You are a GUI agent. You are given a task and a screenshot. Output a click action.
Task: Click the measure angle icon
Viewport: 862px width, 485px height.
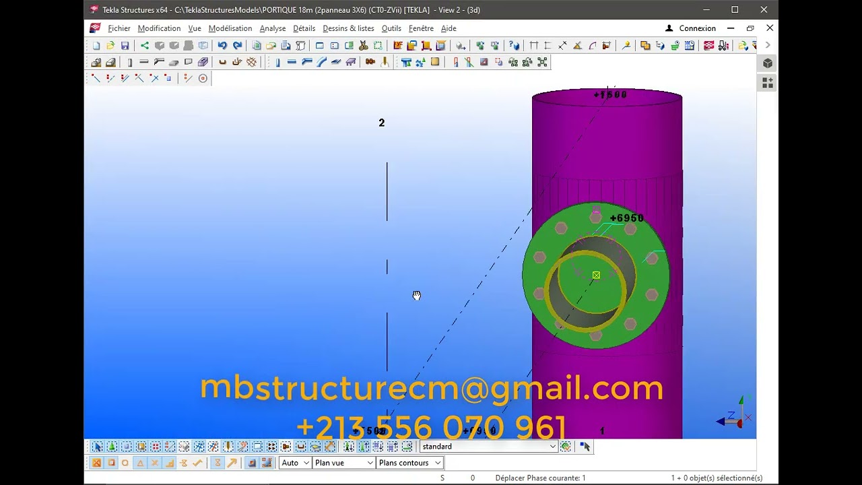click(x=577, y=46)
